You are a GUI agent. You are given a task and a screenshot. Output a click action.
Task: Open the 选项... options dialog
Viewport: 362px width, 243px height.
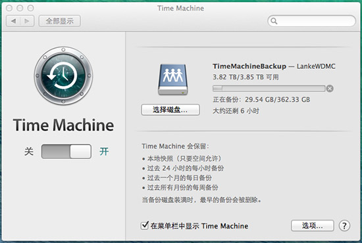click(313, 226)
